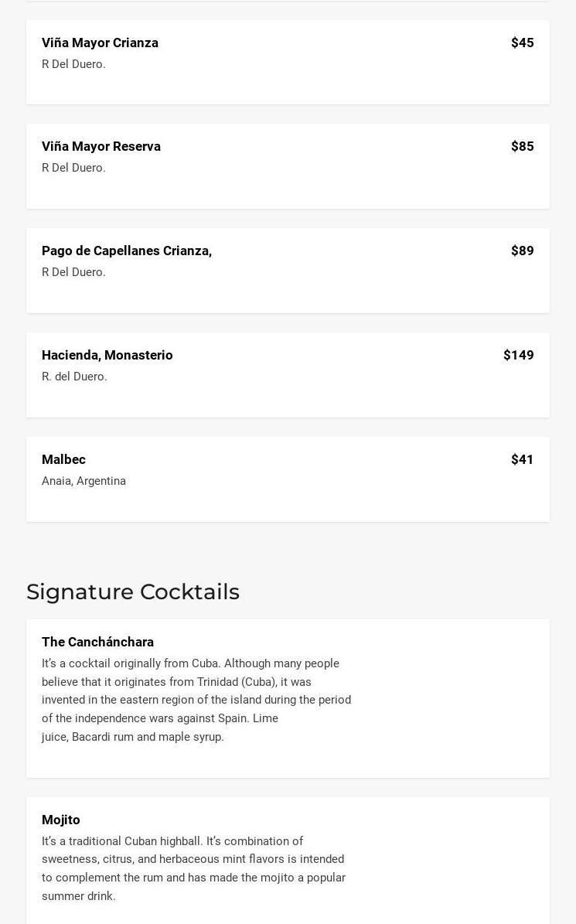
Task: Select the Malbec wine title
Action: coord(63,460)
